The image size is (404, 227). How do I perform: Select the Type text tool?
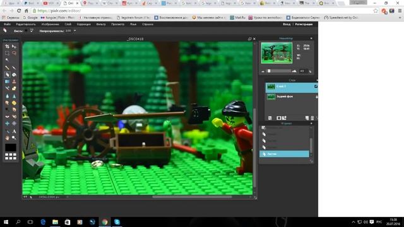14,131
